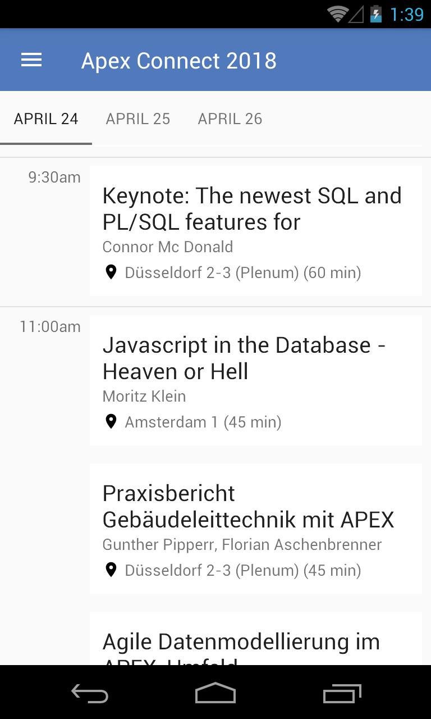
Task: Open the hamburger navigation menu
Action: click(x=31, y=60)
